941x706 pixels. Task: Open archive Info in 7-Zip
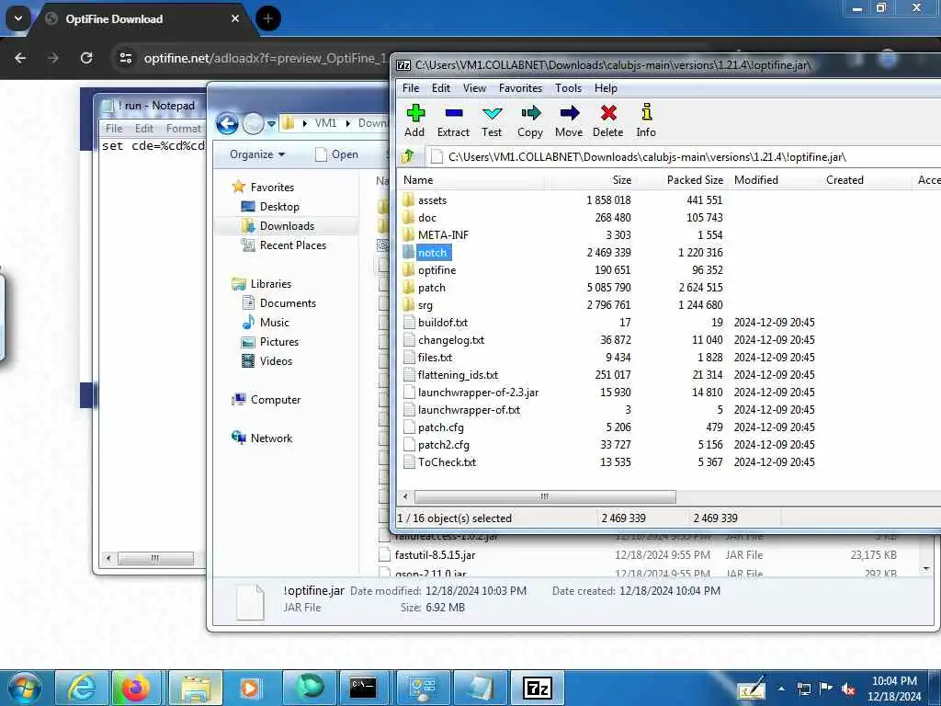click(x=646, y=120)
